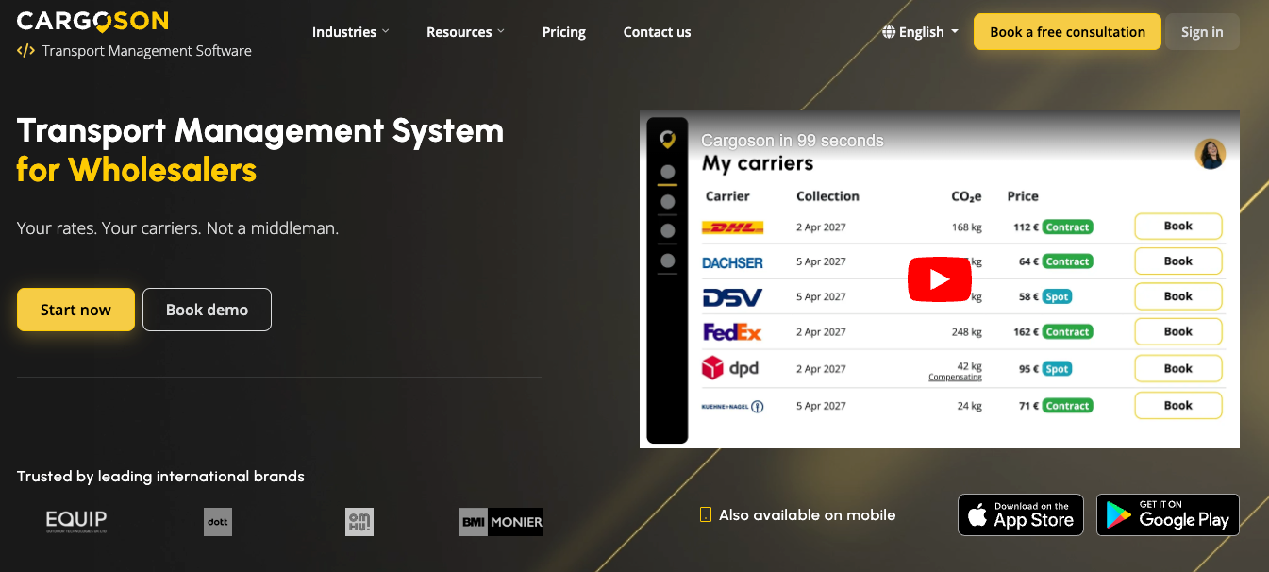This screenshot has width=1269, height=572.
Task: Click the DACHSER carrier logo
Action: (732, 262)
